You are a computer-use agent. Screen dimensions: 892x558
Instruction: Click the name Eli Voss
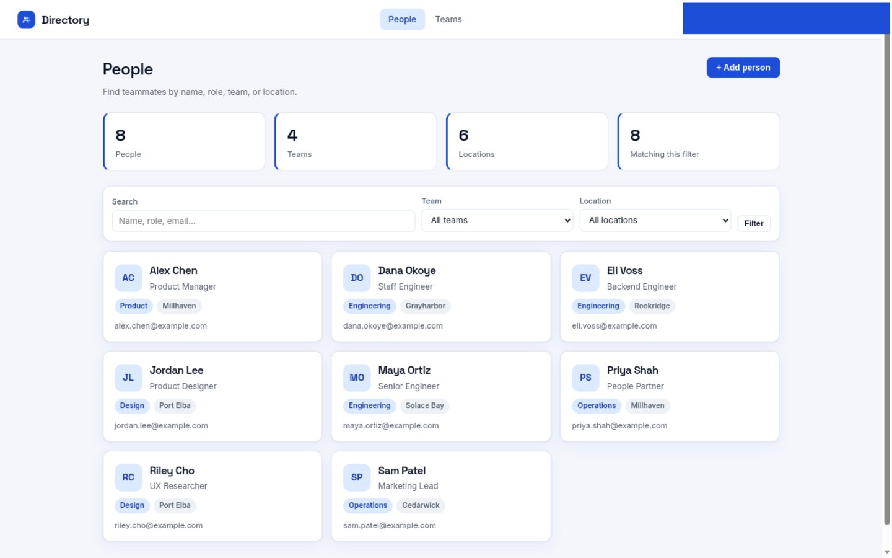(624, 270)
